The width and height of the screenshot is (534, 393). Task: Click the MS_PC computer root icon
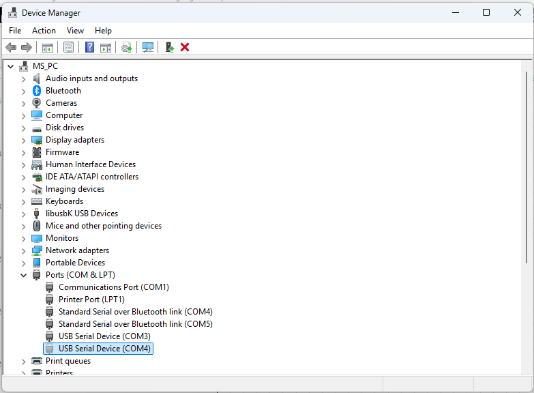pos(23,66)
